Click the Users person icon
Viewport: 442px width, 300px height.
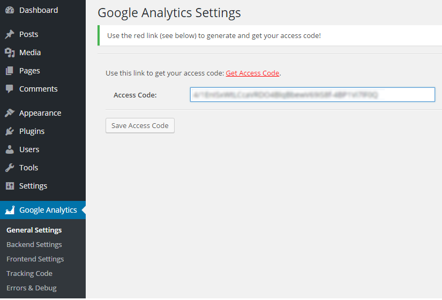10,149
